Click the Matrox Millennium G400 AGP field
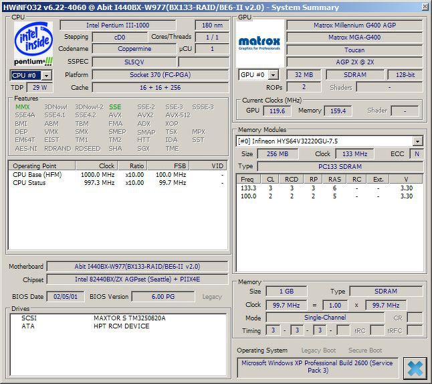The image size is (432, 384). [x=354, y=25]
